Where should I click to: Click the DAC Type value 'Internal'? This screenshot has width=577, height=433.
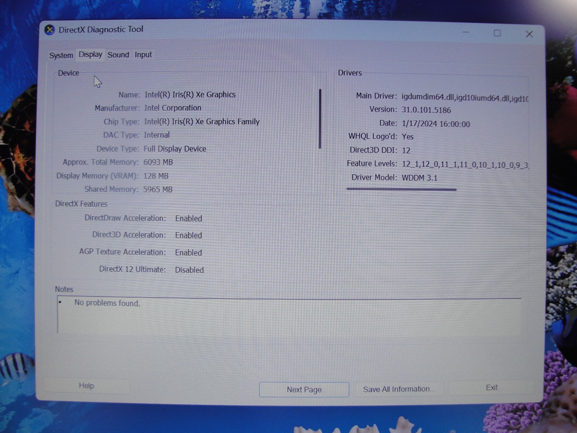[x=157, y=135]
